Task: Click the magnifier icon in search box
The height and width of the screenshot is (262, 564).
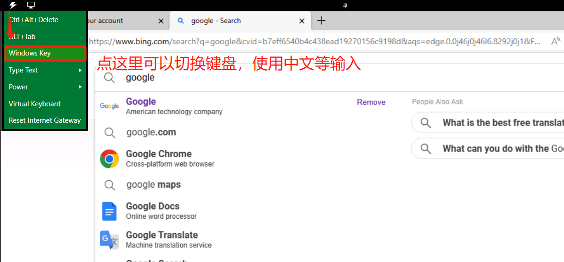Action: pos(109,78)
